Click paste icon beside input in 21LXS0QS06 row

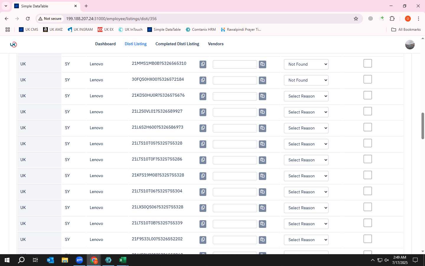[x=262, y=208]
